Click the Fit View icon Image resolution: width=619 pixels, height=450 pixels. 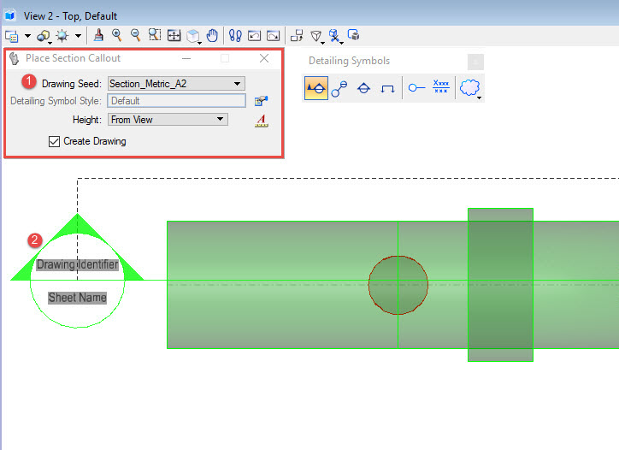174,36
